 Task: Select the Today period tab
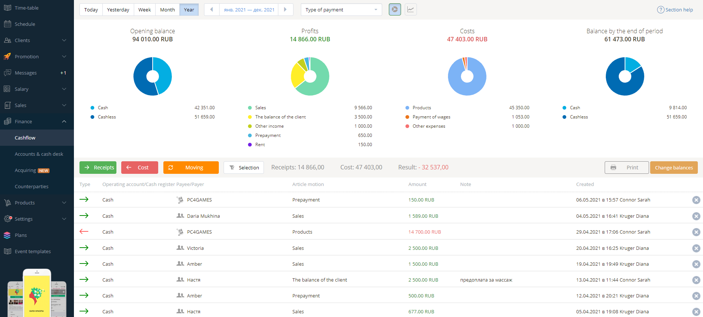point(91,10)
